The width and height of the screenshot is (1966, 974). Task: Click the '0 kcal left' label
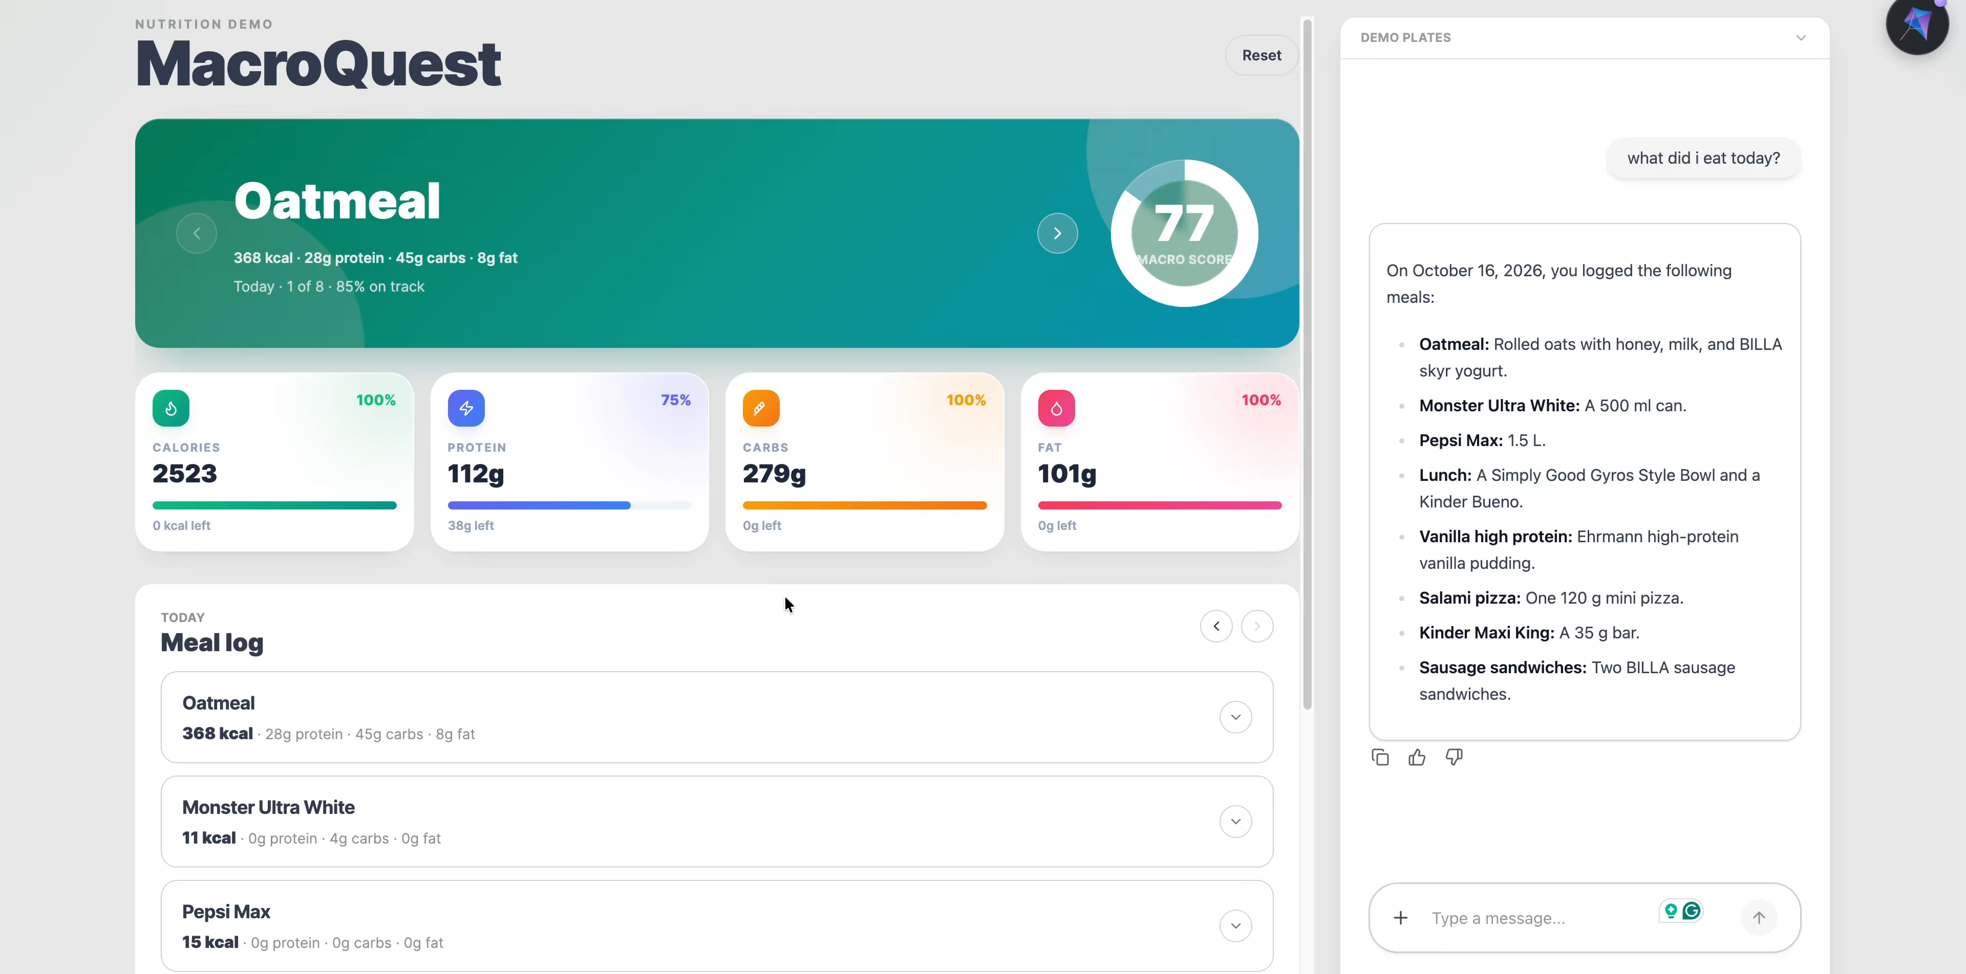182,525
